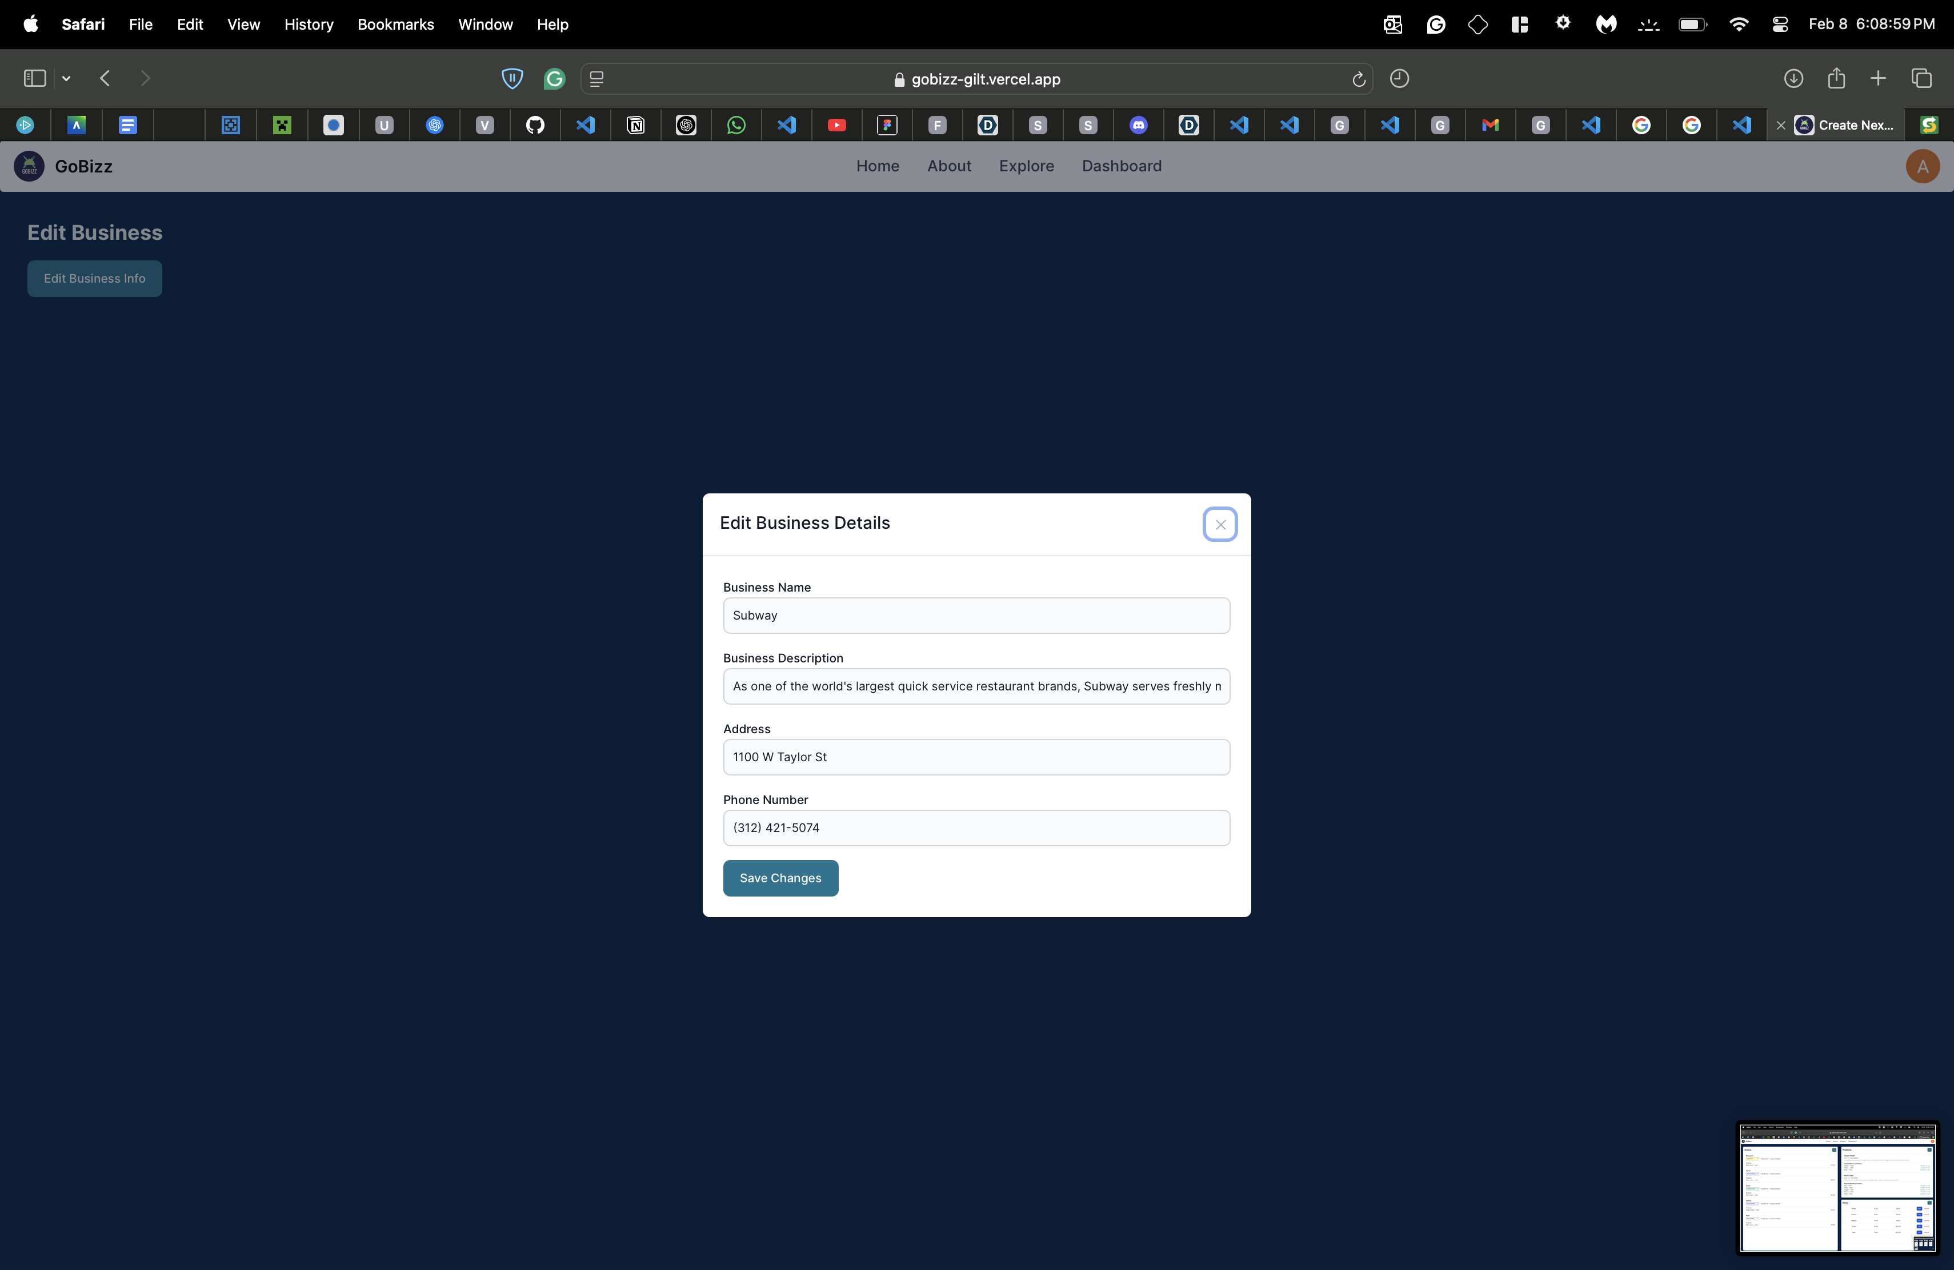Show the tab overview icon

[x=1921, y=79]
